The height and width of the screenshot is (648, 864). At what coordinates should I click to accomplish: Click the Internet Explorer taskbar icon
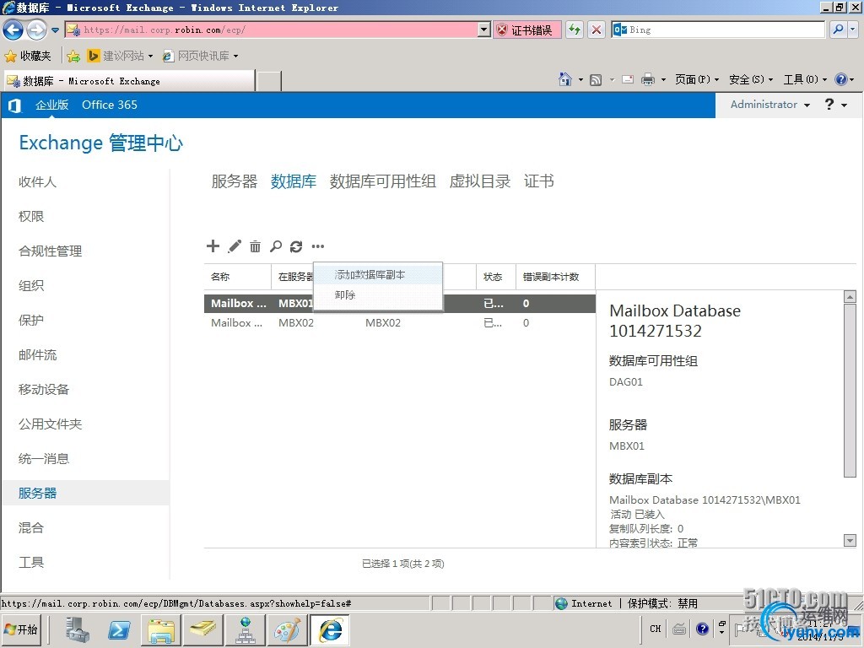(x=330, y=630)
